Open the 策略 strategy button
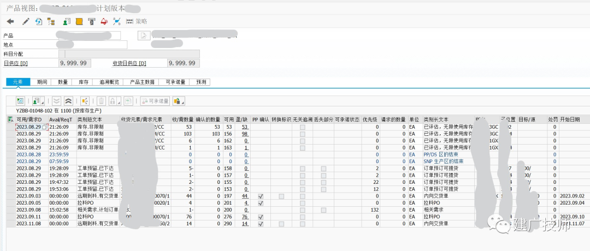This screenshot has width=590, height=251. click(137, 22)
